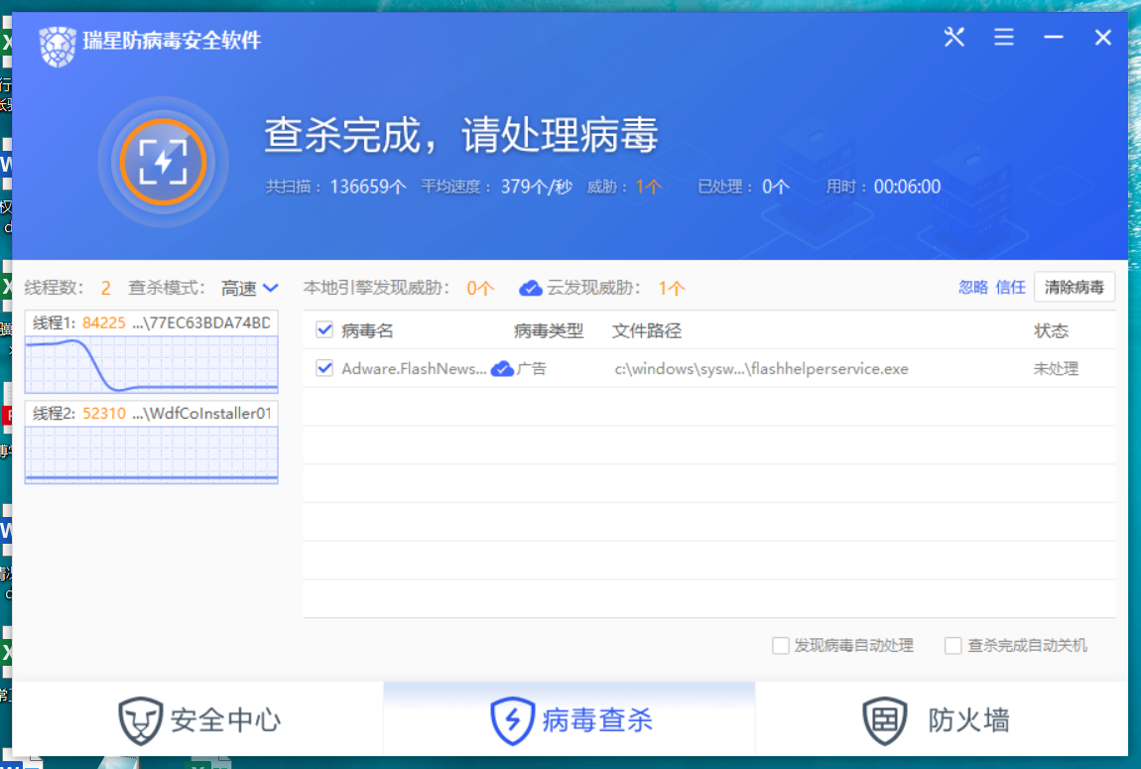Viewport: 1141px width, 769px height.
Task: Click the 信任 link
Action: coord(1010,288)
